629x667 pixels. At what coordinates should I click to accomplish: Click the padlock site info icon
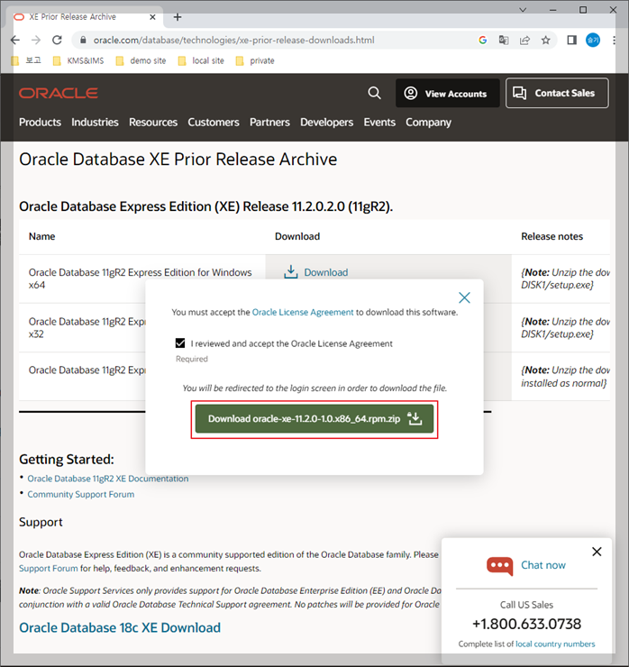click(84, 40)
